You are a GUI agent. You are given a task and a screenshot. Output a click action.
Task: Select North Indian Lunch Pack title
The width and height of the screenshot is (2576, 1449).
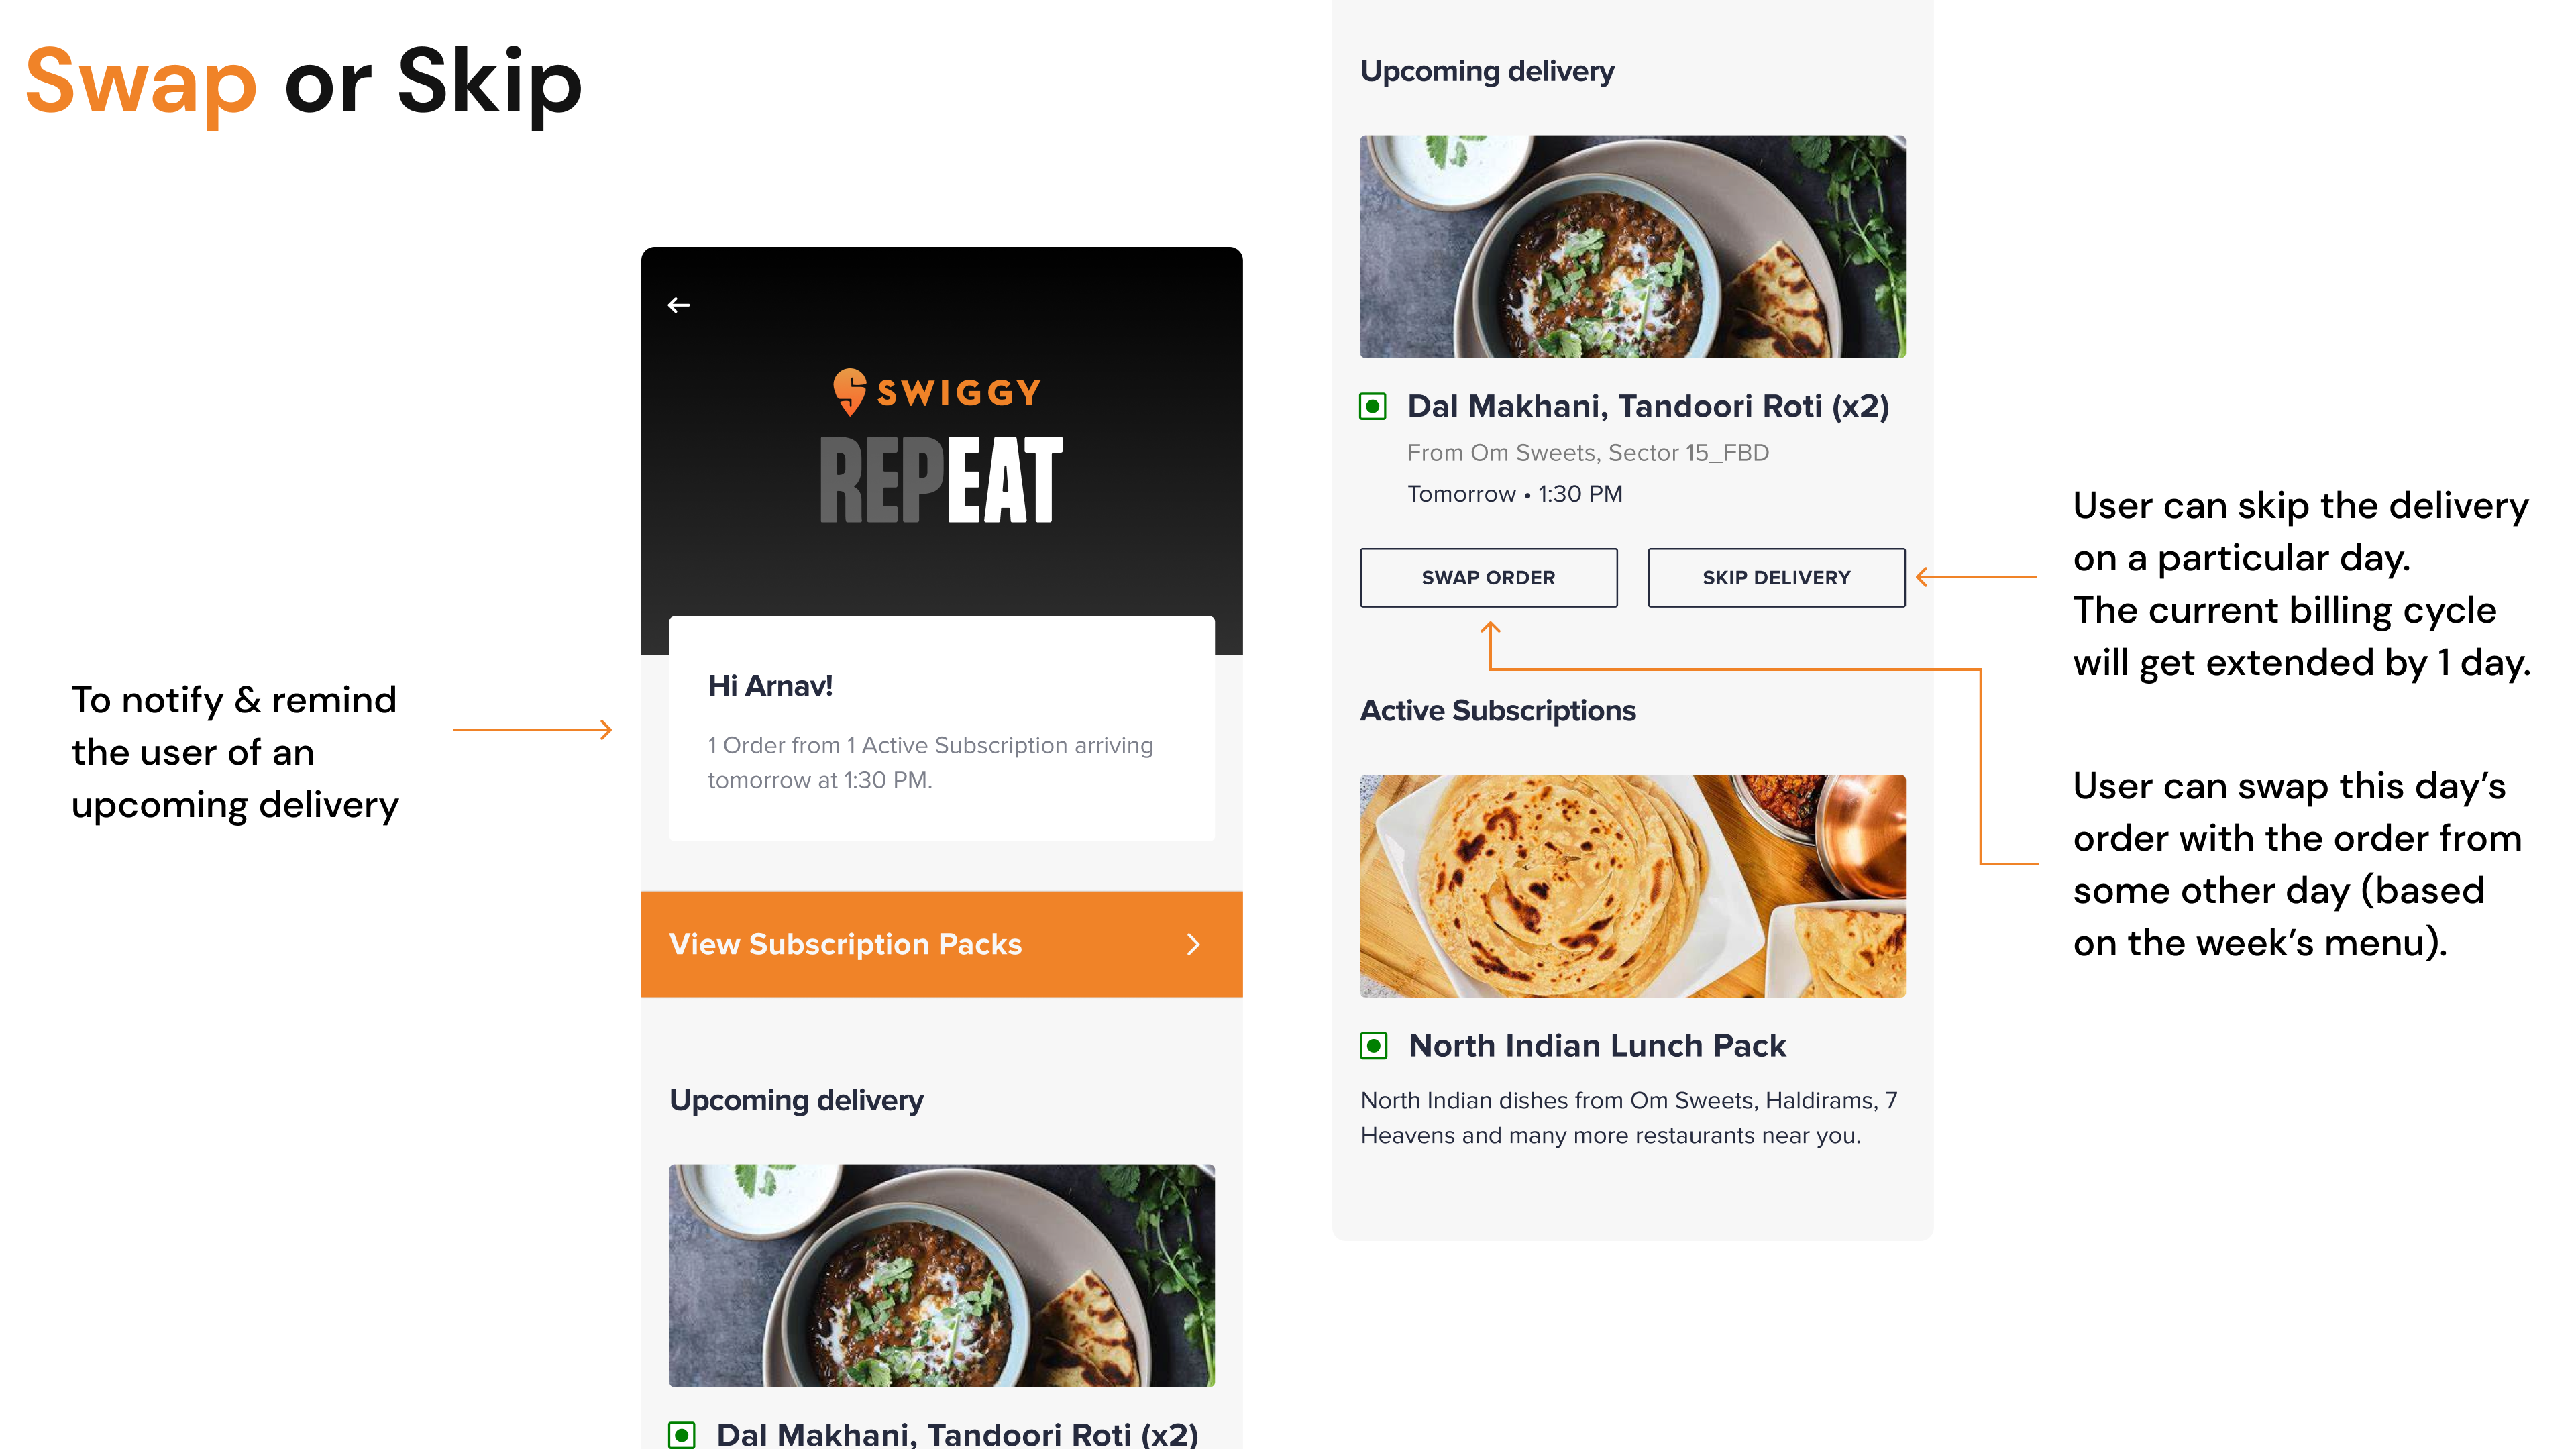click(x=1597, y=1045)
